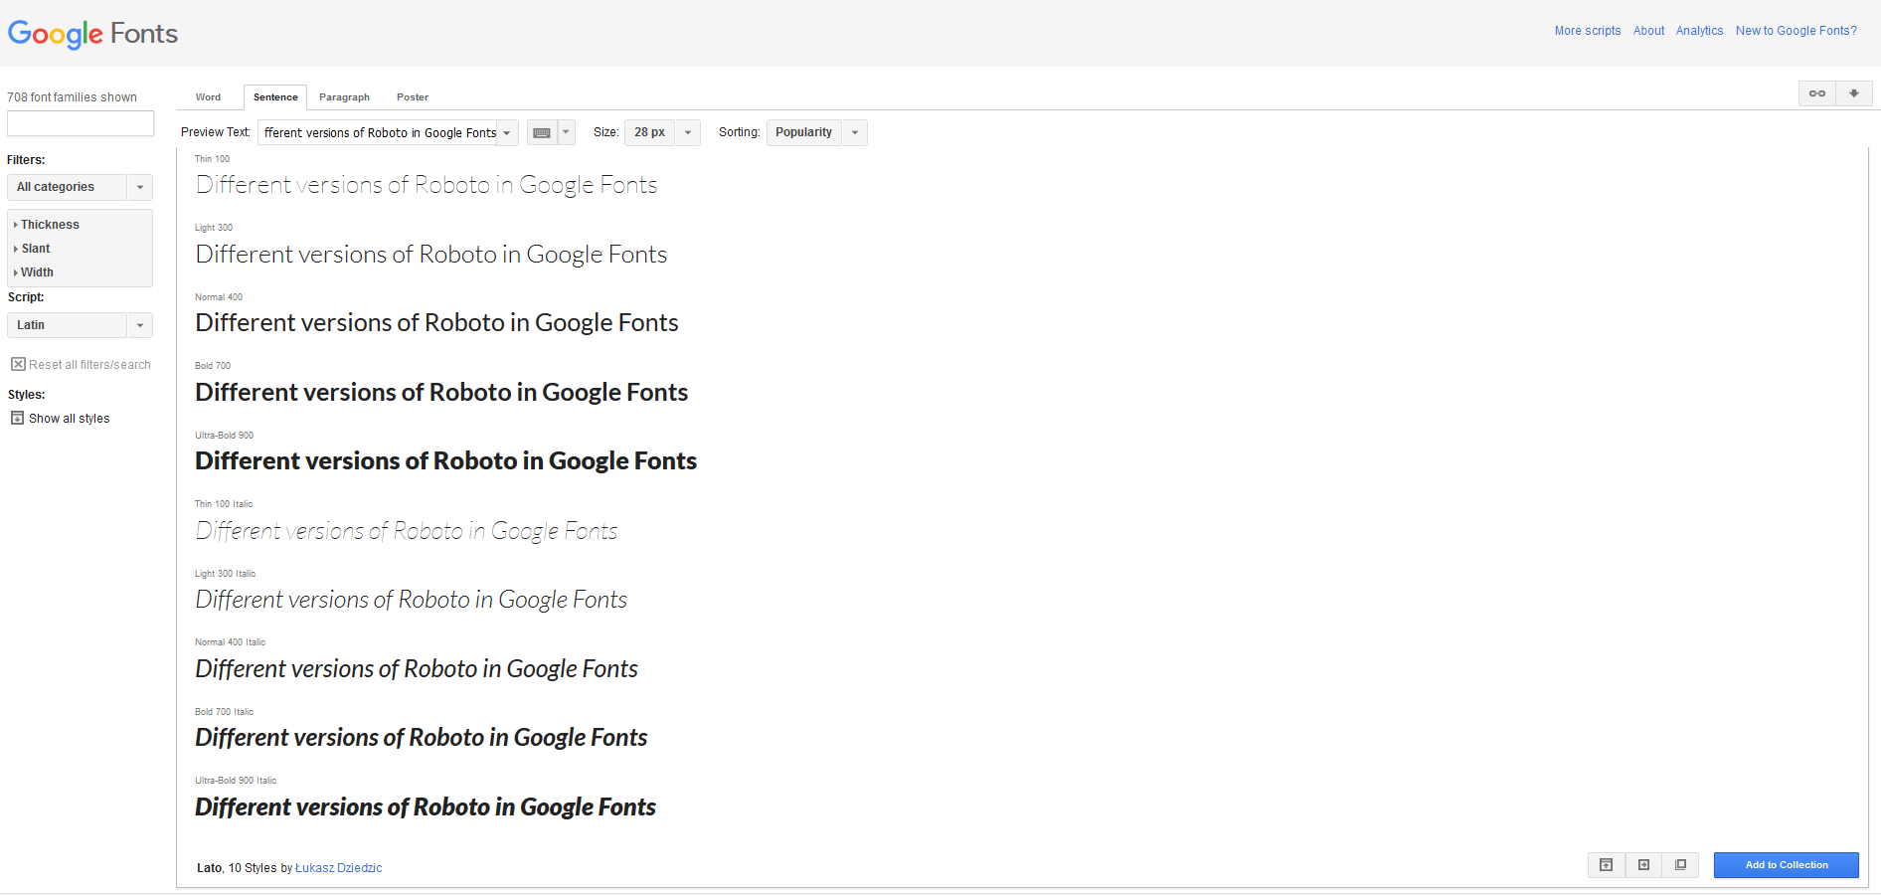Click the keyboard input icon
The width and height of the screenshot is (1881, 895).
pos(542,132)
